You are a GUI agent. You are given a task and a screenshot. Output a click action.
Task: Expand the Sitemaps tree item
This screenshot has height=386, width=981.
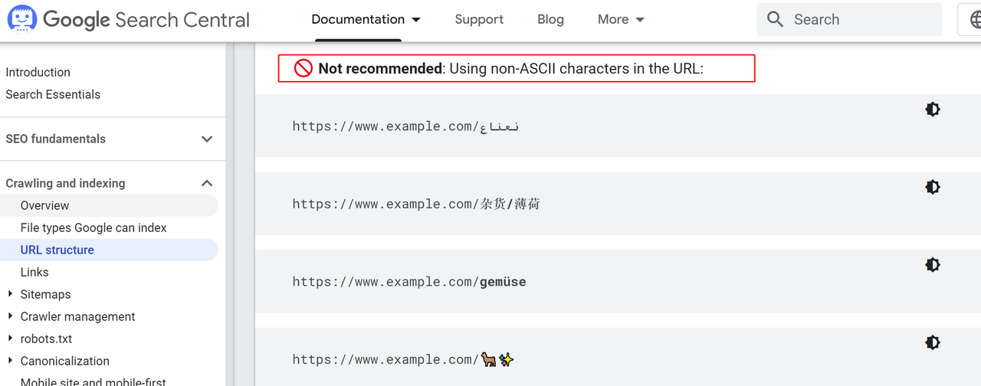click(10, 294)
